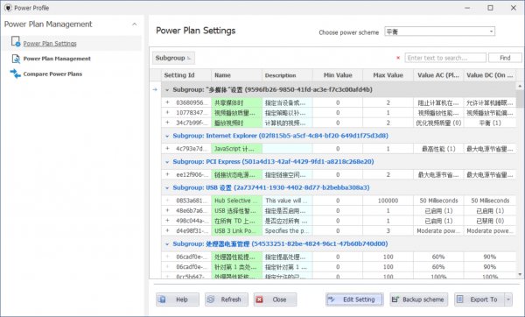Click the Help button
Viewport: 525px width, 317px height.
[178, 299]
